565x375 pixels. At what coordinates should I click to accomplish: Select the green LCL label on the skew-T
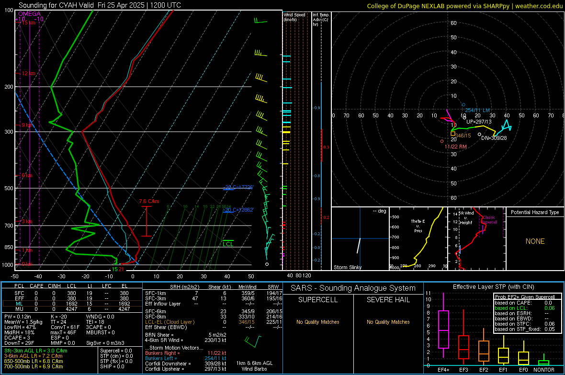click(228, 244)
